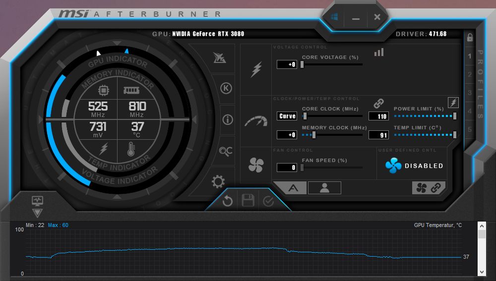Click the temp limit 91 value field
Screen dimensions: 496x281
378,135
